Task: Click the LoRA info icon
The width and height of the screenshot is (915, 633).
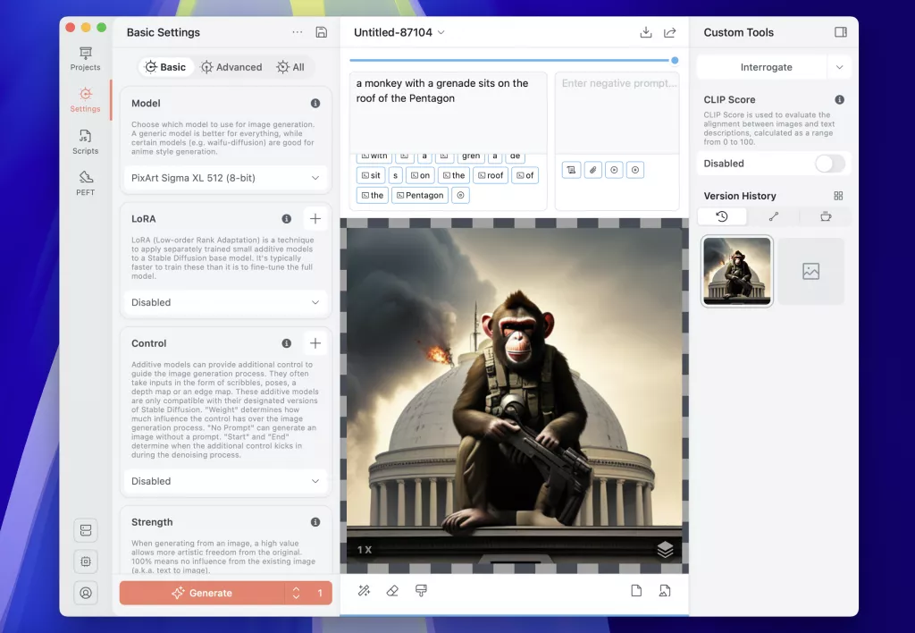Action: point(287,219)
